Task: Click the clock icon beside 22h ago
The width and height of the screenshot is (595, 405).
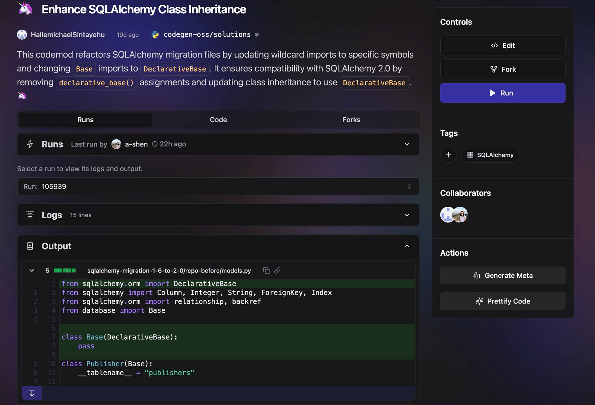Action: [155, 144]
